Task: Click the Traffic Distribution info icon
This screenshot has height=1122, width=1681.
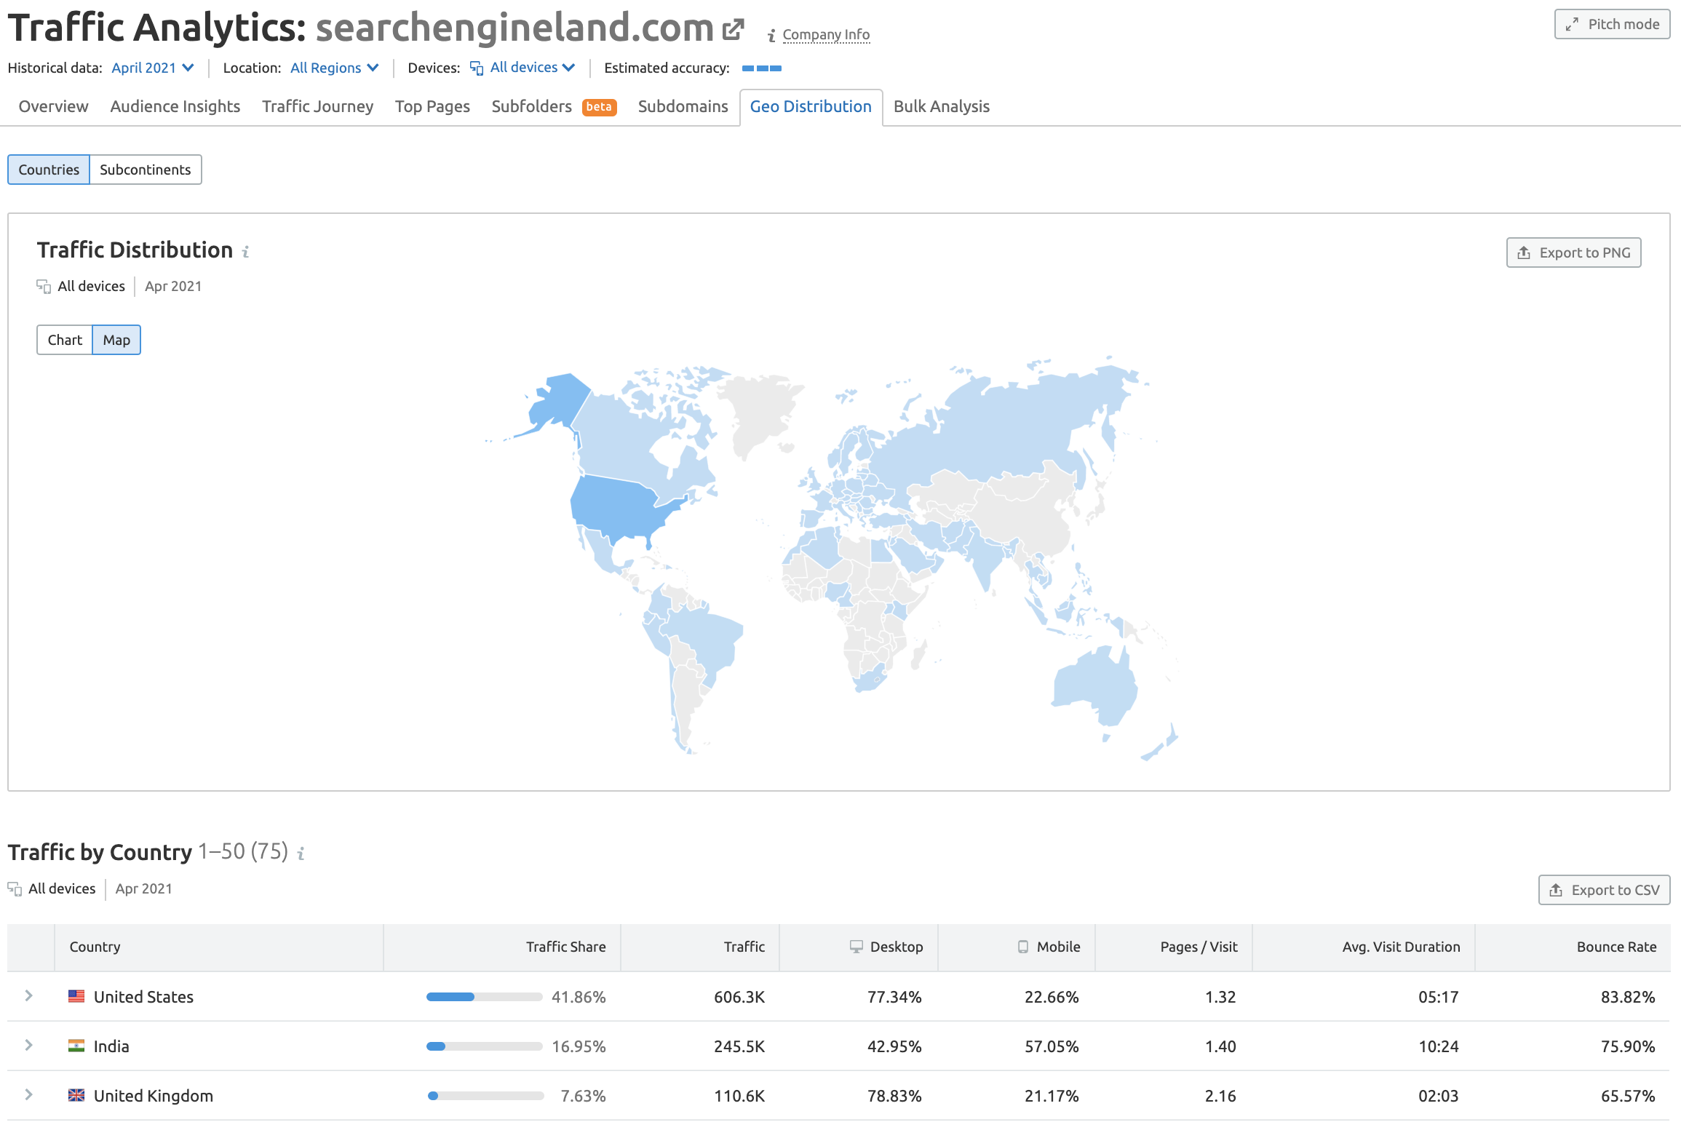Action: [246, 252]
